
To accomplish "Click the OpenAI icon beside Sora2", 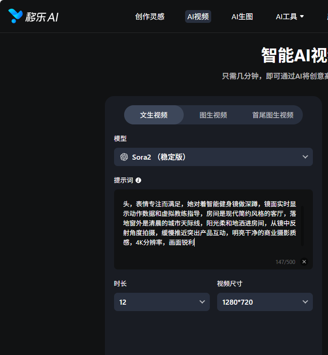I will point(124,157).
